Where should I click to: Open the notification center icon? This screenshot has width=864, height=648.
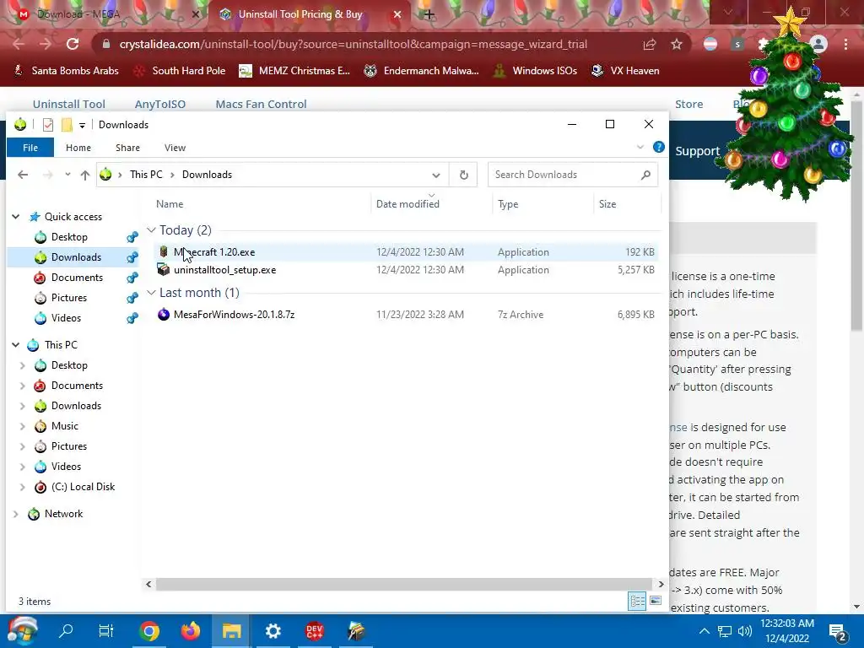pyautogui.click(x=838, y=632)
